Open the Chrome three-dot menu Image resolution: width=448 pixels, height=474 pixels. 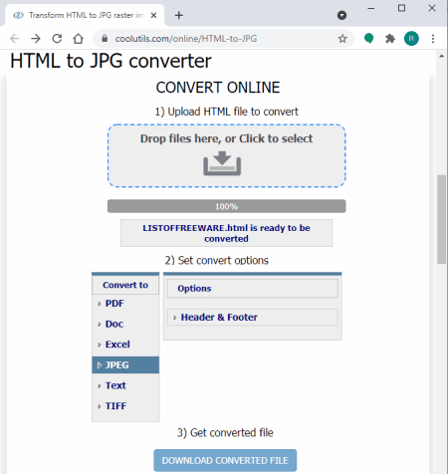[433, 39]
